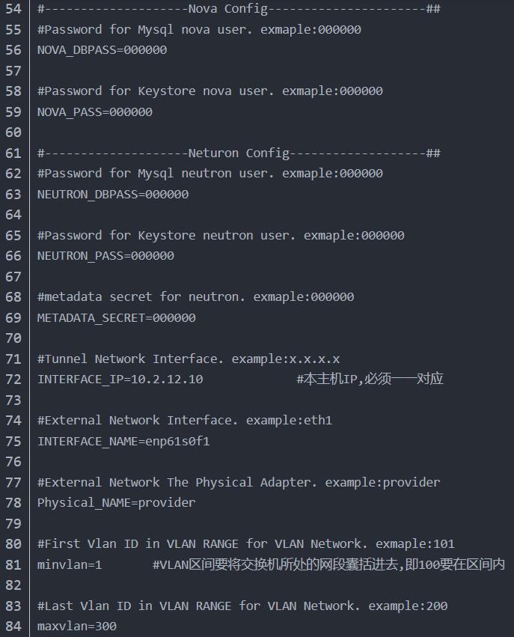Click the Physical_NAME=provider line
Screen dimensions: 514x637
[116, 503]
